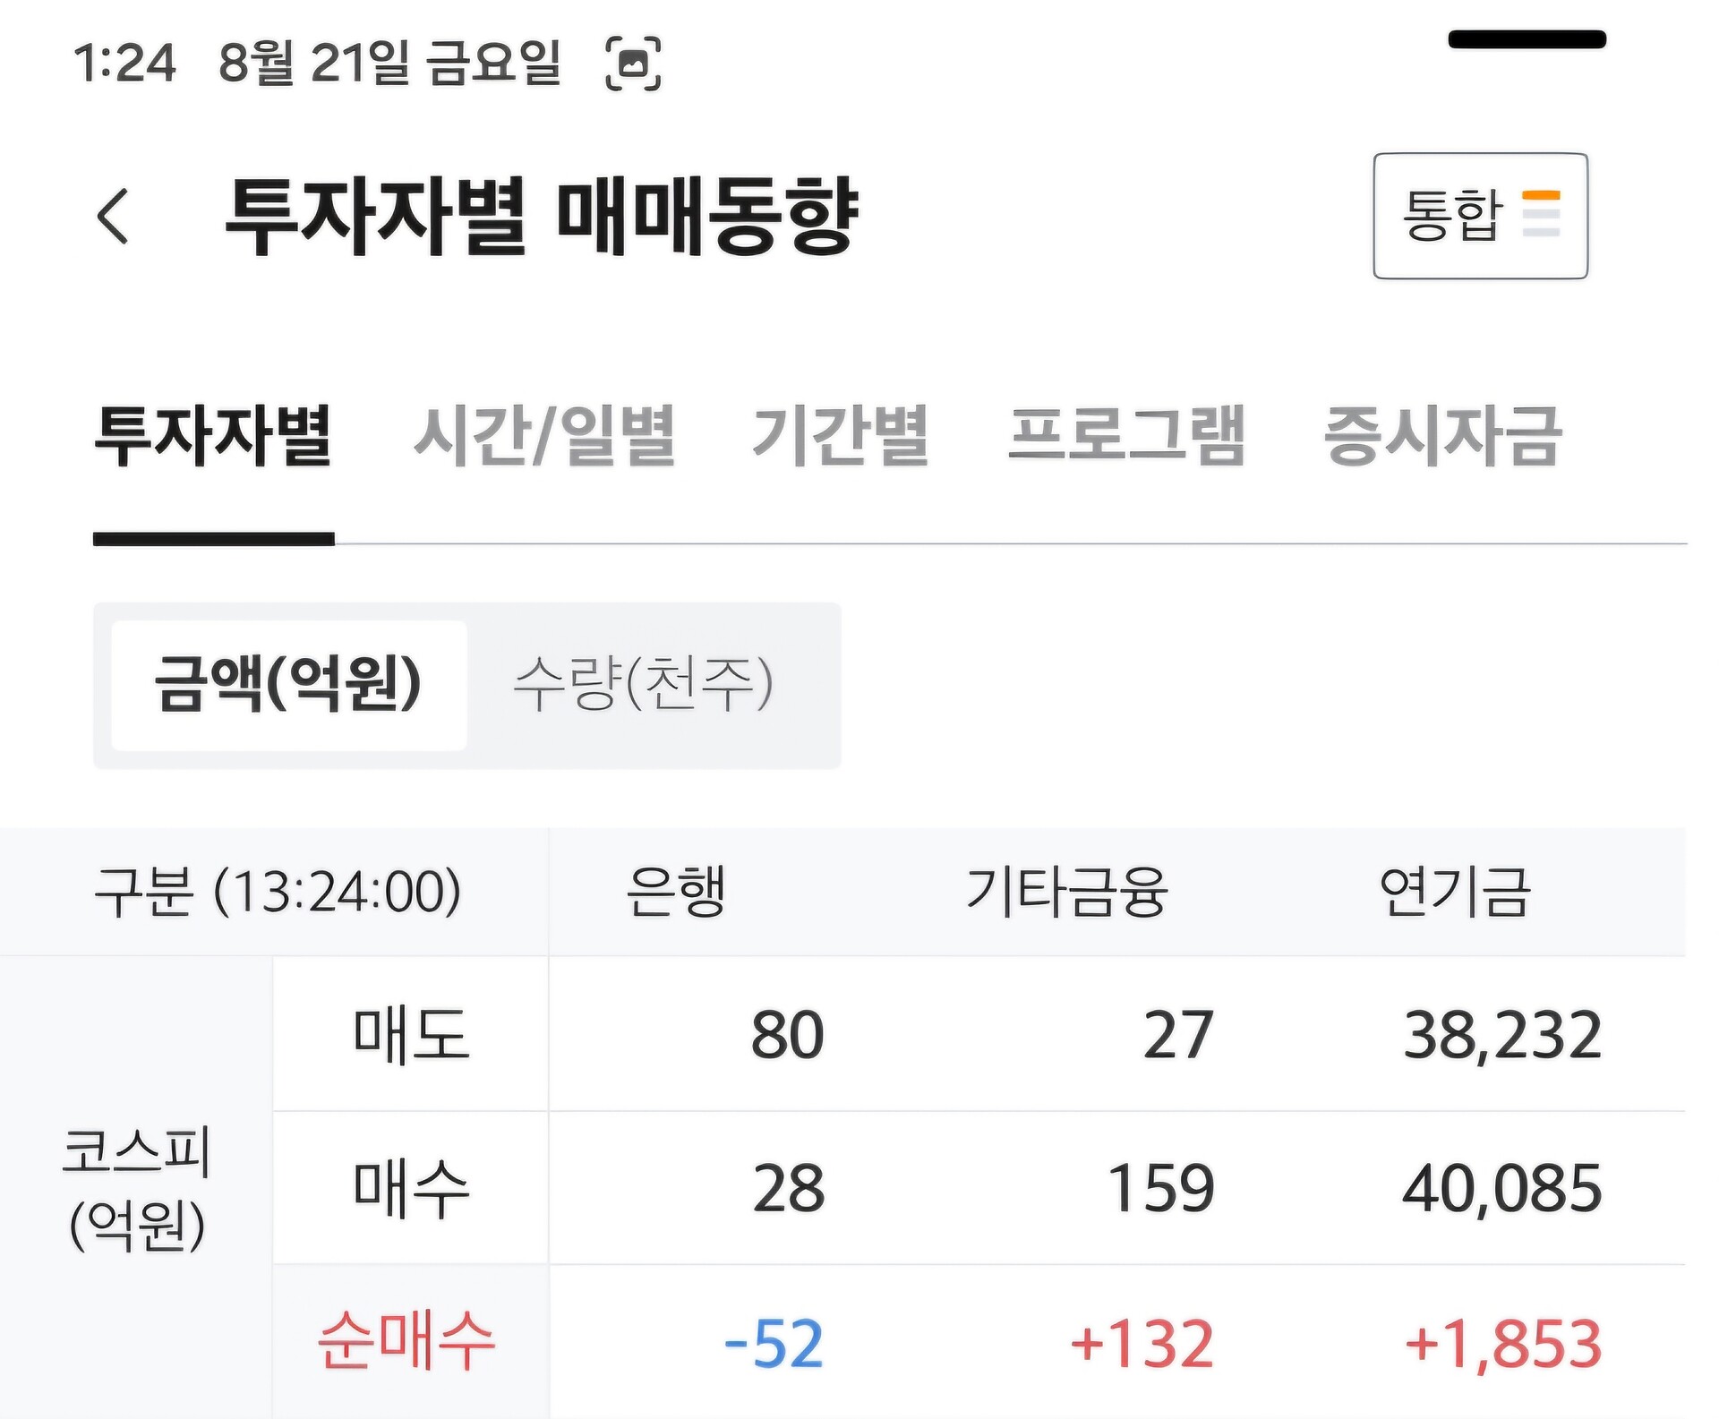Tap the status bar time 1:24
1719x1419 pixels.
click(x=124, y=64)
